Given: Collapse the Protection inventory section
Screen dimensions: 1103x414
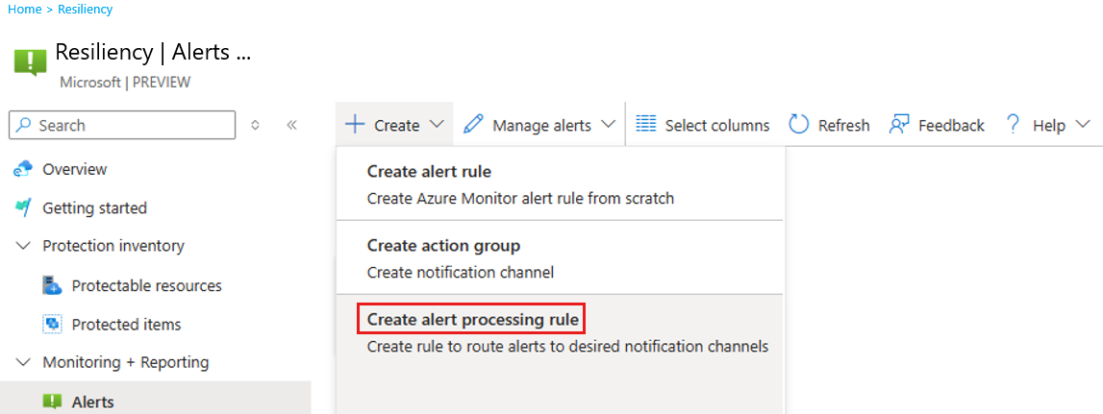Looking at the screenshot, I should click(23, 246).
